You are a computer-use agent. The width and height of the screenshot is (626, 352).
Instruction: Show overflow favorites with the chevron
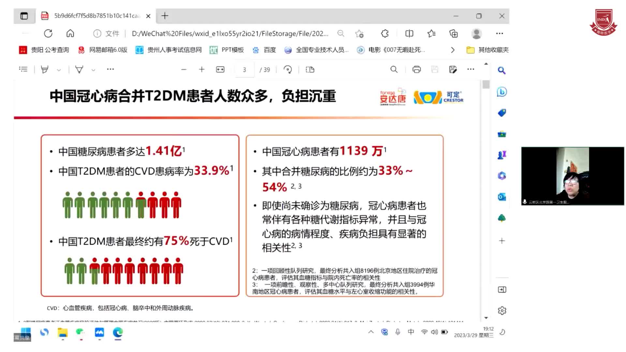453,50
